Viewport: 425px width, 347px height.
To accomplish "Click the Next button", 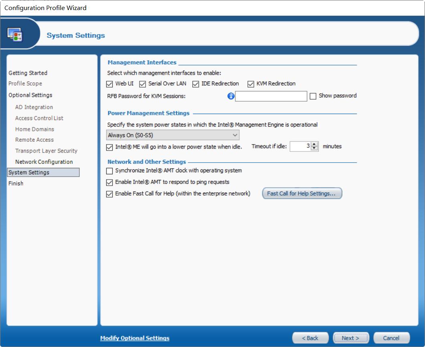I will tap(350, 338).
